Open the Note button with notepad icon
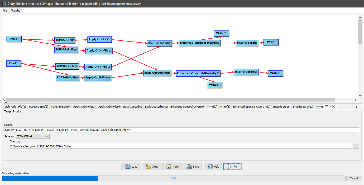This screenshot has height=185, width=364. point(172,167)
